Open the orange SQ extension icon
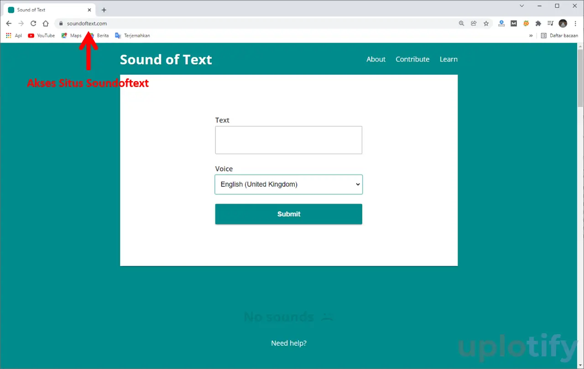 pyautogui.click(x=526, y=23)
